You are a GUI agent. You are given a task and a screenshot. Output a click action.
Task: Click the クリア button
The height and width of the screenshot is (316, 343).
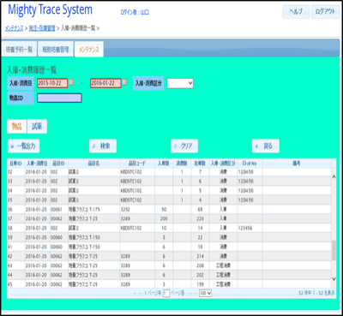tap(184, 146)
